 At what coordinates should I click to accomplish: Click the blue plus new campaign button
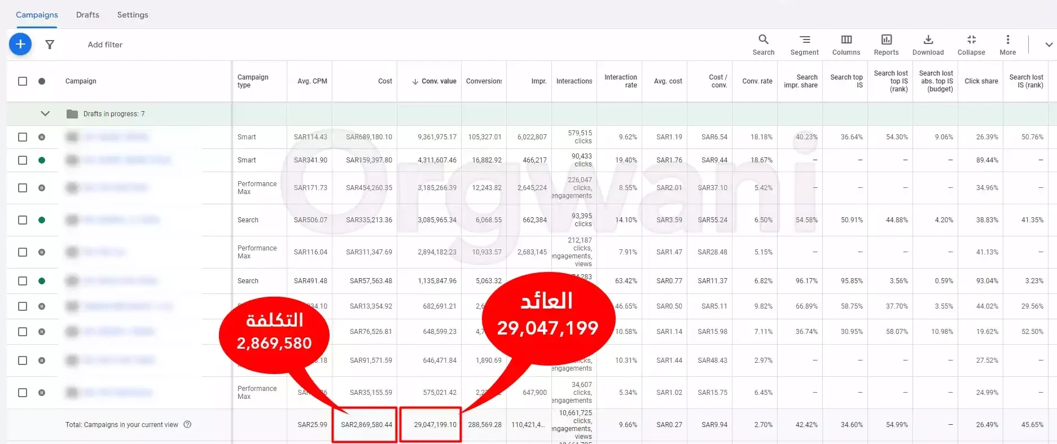tap(20, 44)
